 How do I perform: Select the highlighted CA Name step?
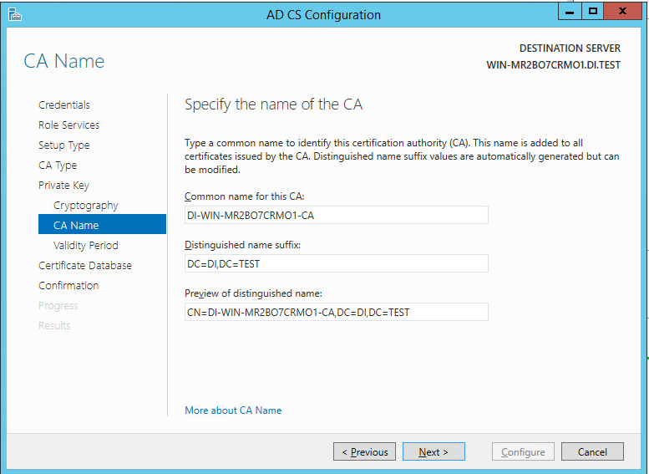tap(76, 225)
